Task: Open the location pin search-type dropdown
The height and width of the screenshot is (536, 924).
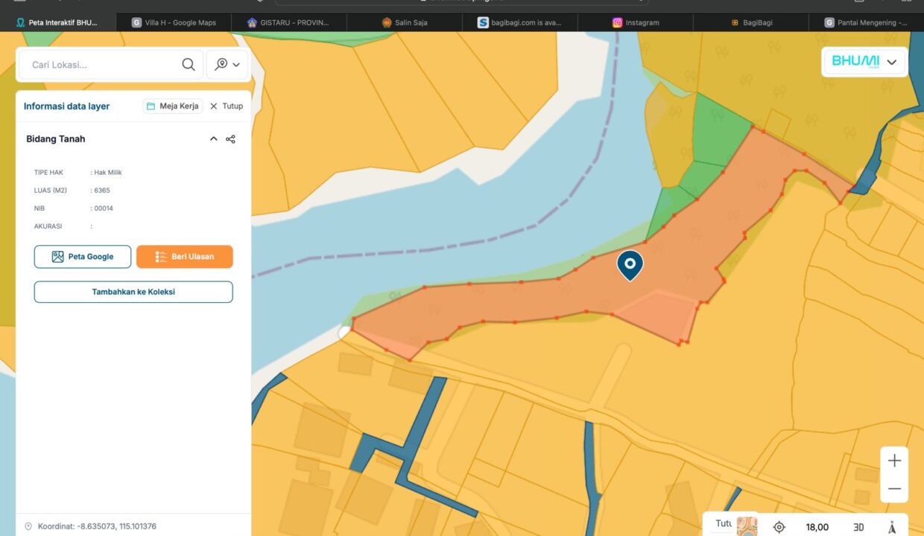Action: [x=227, y=65]
